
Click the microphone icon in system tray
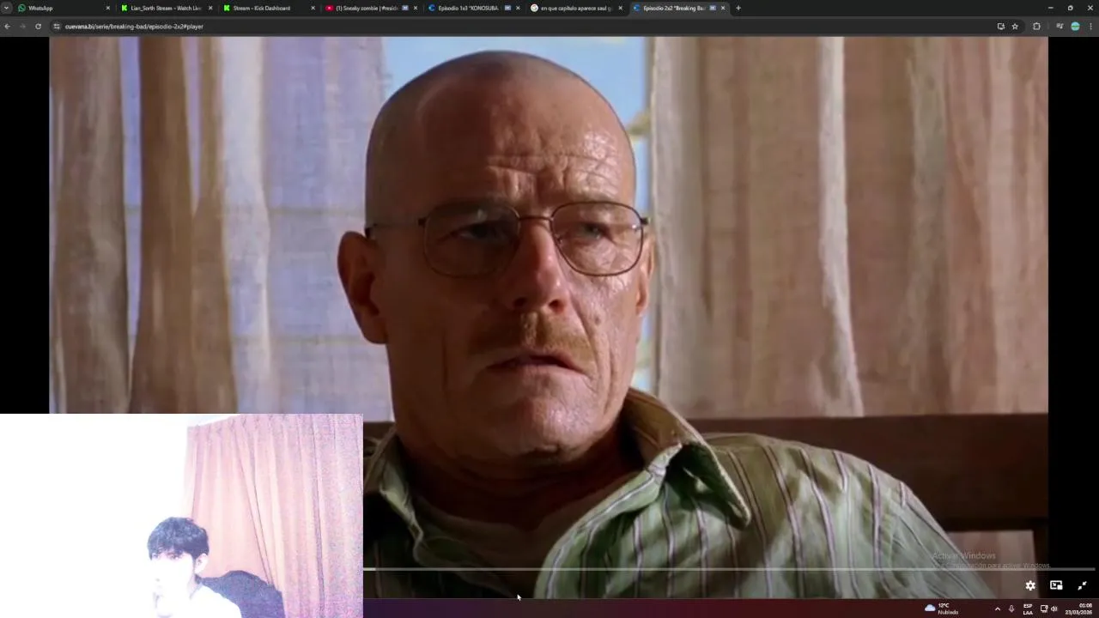click(x=1011, y=609)
